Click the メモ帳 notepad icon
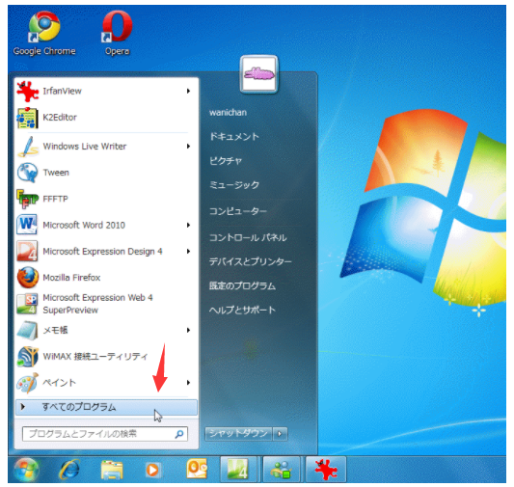 (x=28, y=330)
